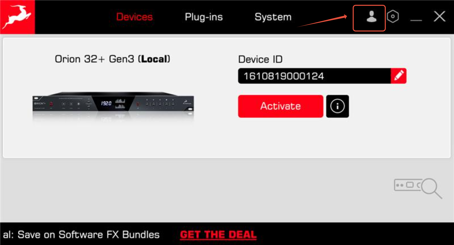Image resolution: width=454 pixels, height=245 pixels.
Task: Switch to the System tab
Action: coord(273,17)
